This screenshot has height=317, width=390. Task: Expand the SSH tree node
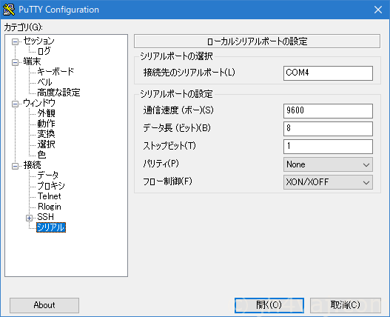point(29,218)
